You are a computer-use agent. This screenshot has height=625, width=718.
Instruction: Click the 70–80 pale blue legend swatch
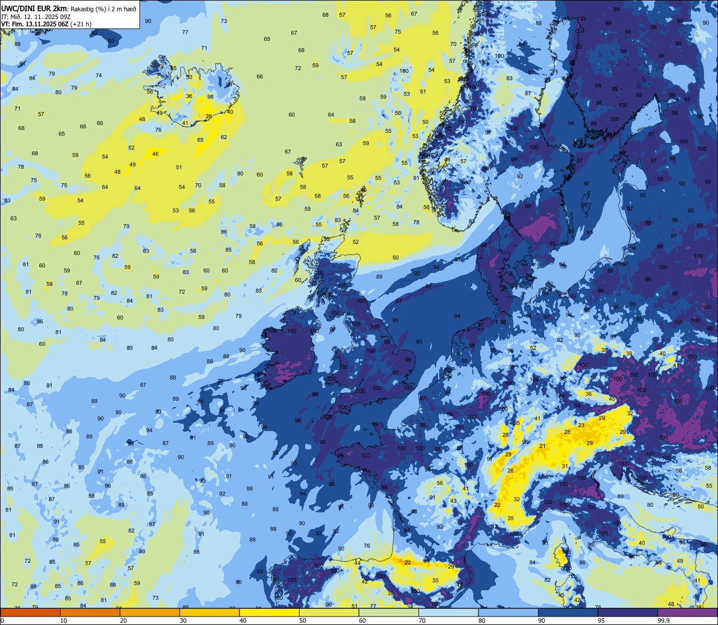(x=448, y=612)
